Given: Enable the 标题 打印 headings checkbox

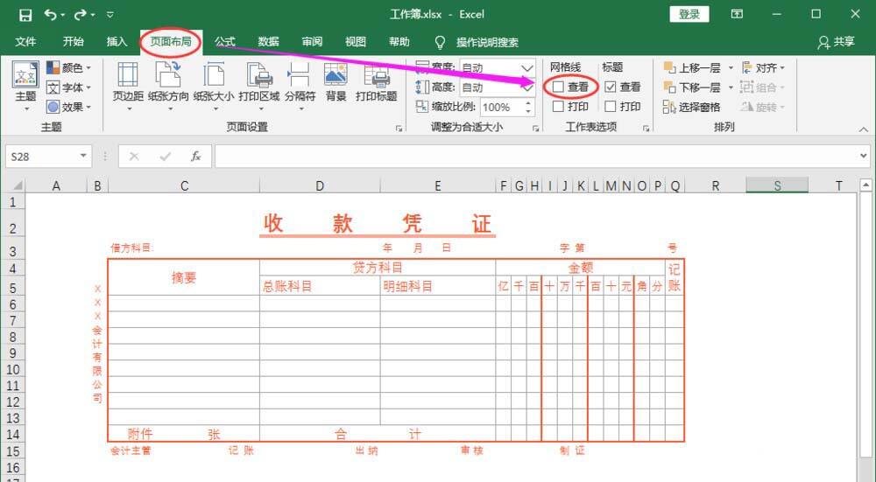Looking at the screenshot, I should coord(610,106).
